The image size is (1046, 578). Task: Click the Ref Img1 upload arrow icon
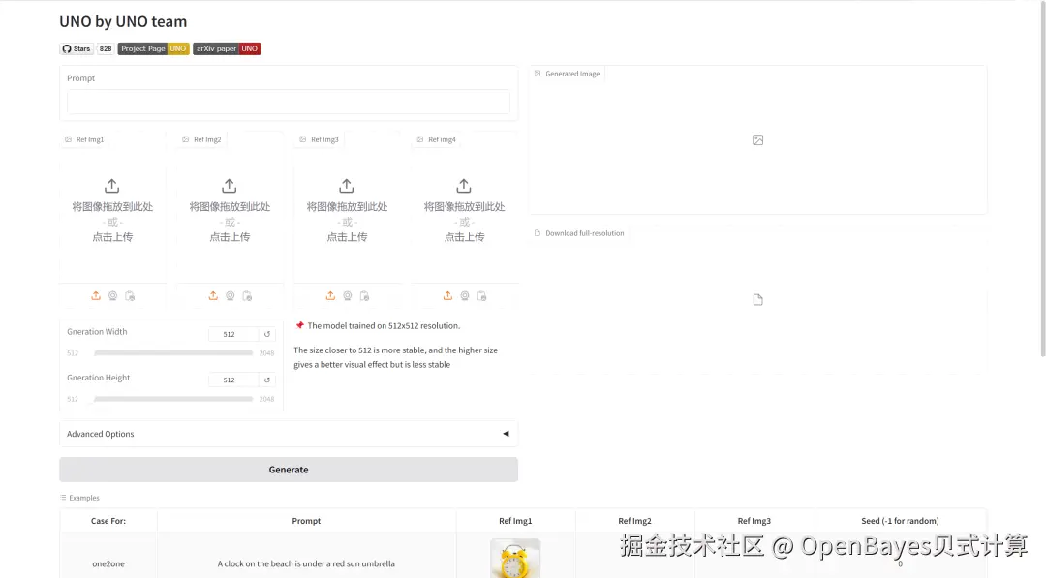click(x=112, y=185)
